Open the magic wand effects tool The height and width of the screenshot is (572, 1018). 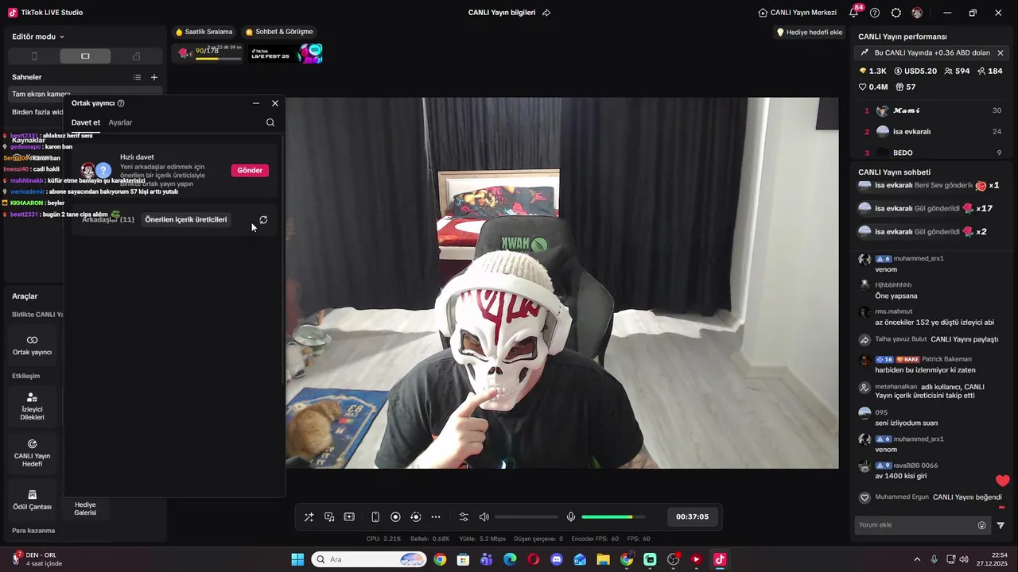click(x=309, y=517)
